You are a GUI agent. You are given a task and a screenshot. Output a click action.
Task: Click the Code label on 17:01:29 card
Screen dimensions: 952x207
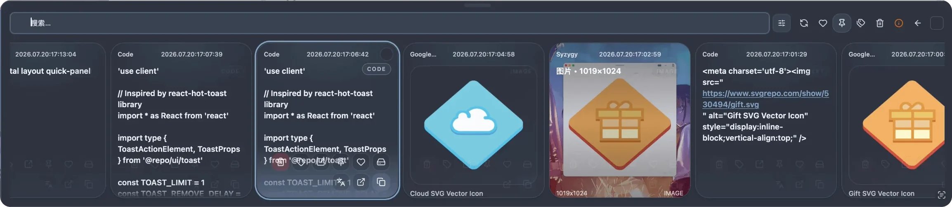click(x=710, y=54)
